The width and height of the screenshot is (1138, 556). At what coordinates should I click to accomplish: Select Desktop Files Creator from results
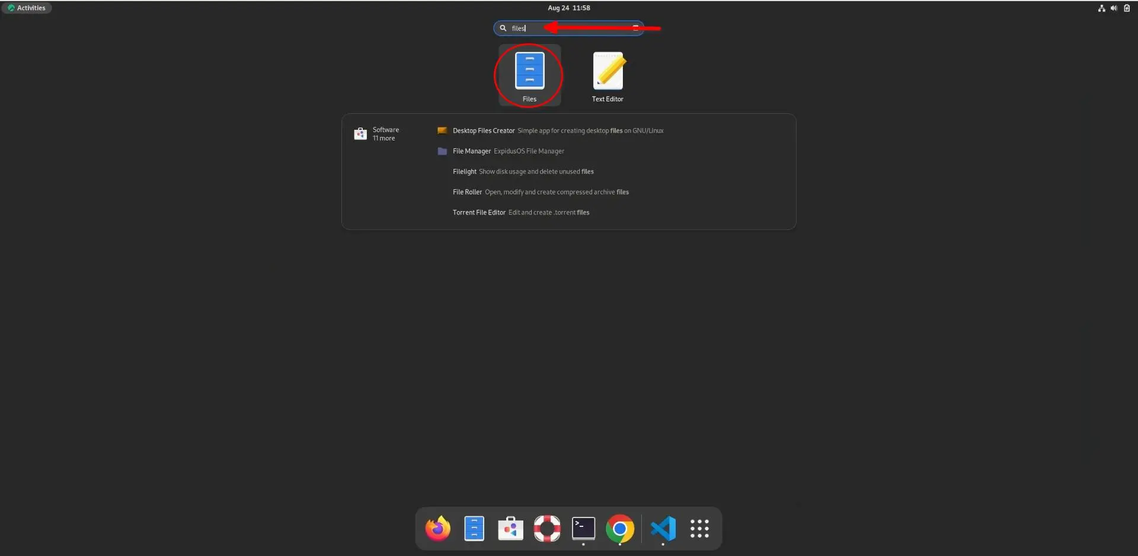(483, 130)
